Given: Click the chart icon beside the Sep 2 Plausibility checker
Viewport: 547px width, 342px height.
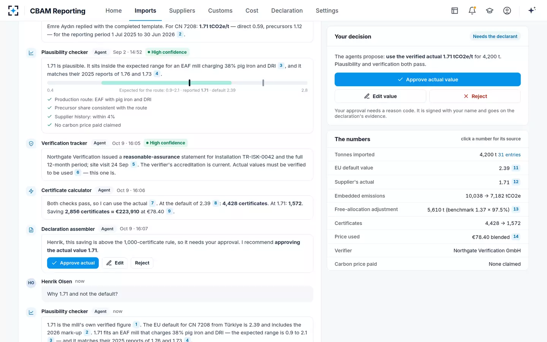Looking at the screenshot, I should (x=31, y=53).
